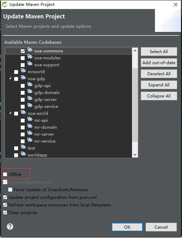
Task: Check Force Update of Snapshots/Releases
Action: click(x=10, y=189)
